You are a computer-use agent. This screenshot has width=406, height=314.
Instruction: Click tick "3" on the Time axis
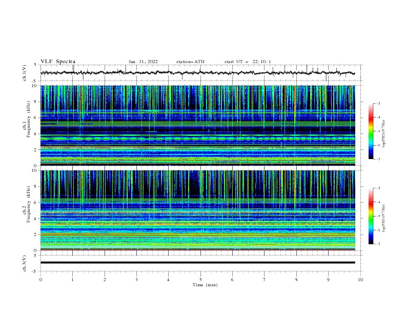(136, 280)
